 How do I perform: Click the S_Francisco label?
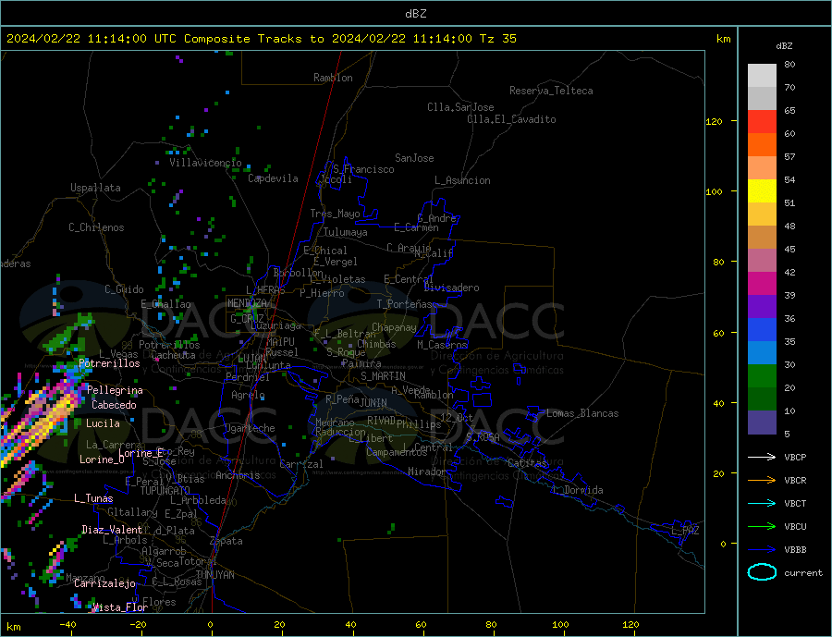pos(363,169)
